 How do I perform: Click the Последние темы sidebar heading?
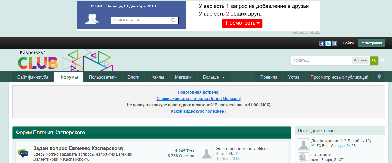(x=316, y=131)
